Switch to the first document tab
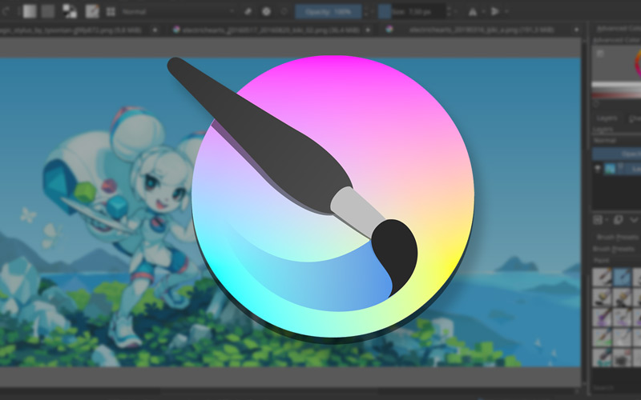Viewport: 641px width, 400px height. (x=71, y=30)
